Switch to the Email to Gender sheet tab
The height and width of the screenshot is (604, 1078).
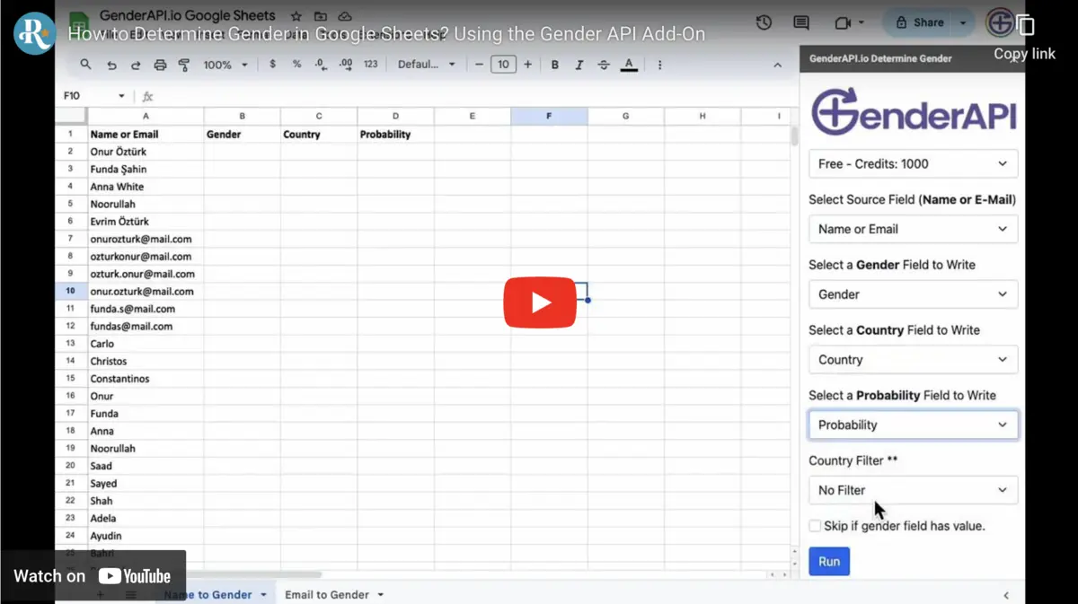click(327, 595)
